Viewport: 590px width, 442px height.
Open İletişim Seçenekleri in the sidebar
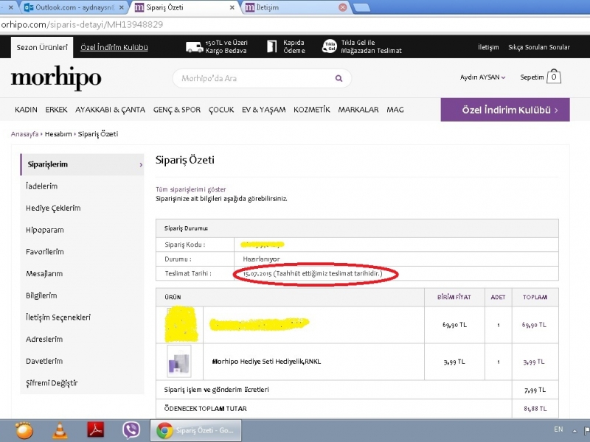[58, 318]
